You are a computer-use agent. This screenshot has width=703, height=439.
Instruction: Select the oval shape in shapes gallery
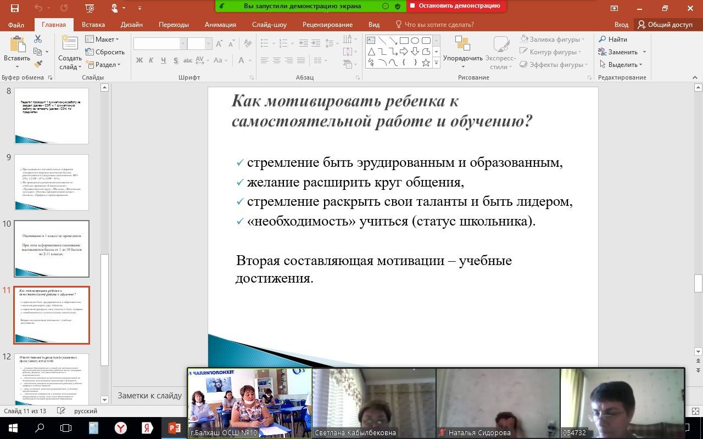(415, 41)
